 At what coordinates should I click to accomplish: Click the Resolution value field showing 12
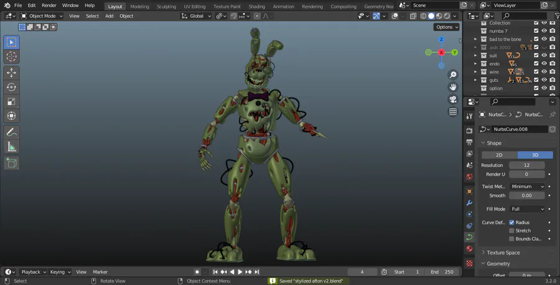point(526,165)
